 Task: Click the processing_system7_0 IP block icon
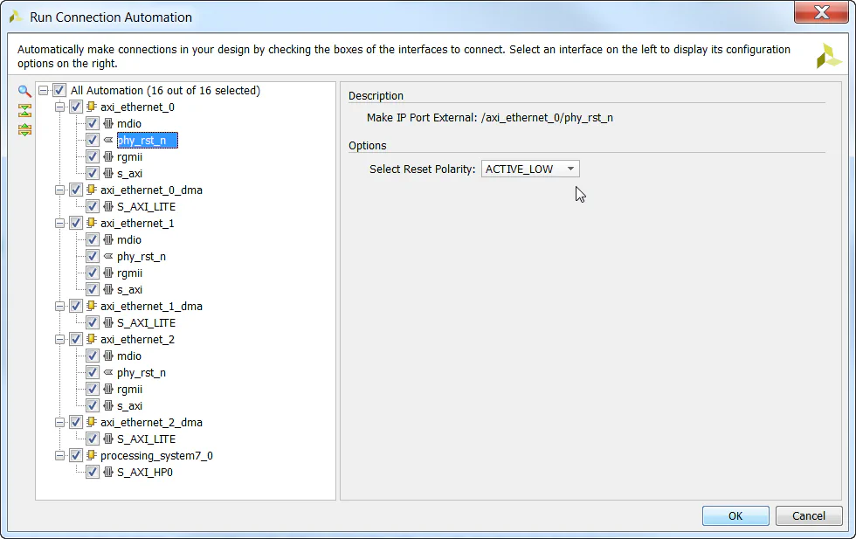92,456
